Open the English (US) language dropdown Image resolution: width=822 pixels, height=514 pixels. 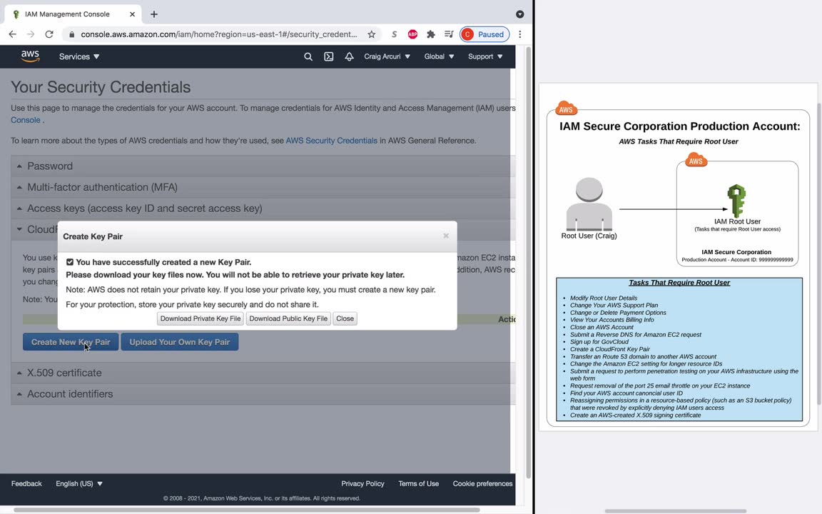[x=79, y=483]
